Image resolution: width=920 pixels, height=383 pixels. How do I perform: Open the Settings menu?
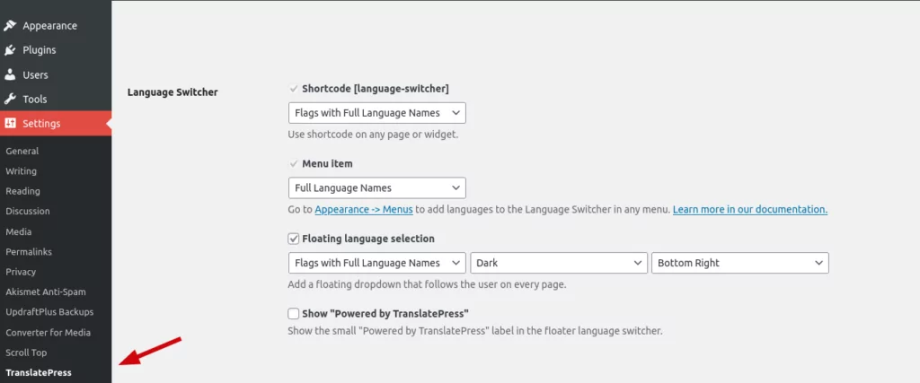click(x=56, y=124)
